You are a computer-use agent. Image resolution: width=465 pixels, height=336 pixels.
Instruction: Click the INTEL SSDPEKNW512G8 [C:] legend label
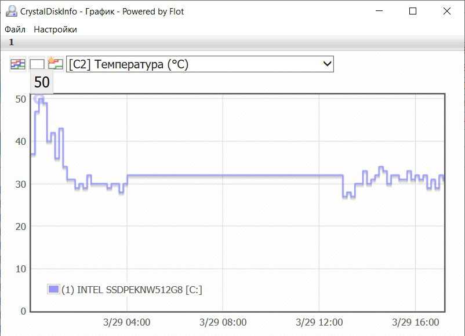[132, 290]
